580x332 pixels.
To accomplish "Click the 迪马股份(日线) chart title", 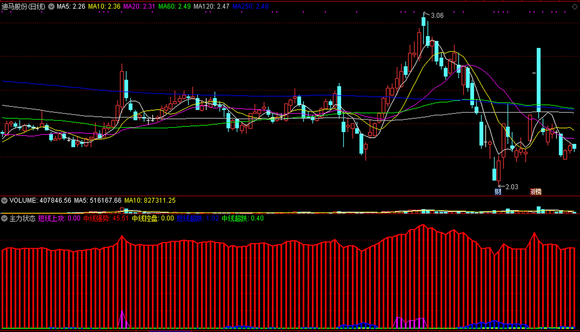I will pos(23,6).
